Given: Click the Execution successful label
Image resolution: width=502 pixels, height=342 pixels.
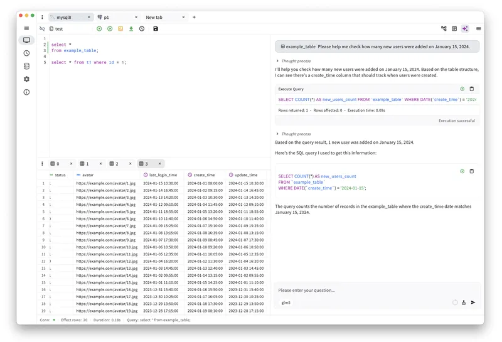Looking at the screenshot, I should pyautogui.click(x=457, y=120).
